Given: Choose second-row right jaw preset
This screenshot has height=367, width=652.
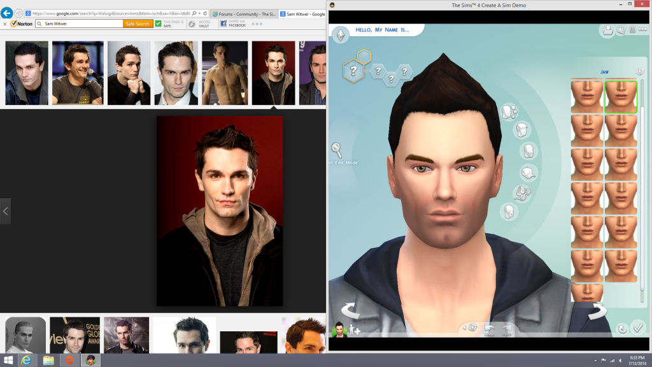Looking at the screenshot, I should [x=621, y=131].
